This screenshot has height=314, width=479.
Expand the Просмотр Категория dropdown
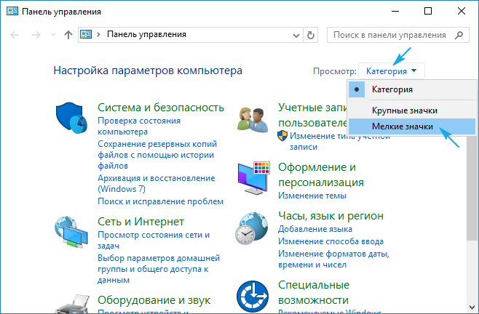tap(392, 71)
